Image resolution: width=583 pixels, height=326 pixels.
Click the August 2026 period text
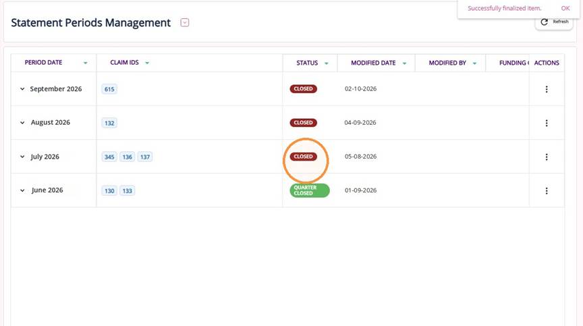click(x=51, y=122)
